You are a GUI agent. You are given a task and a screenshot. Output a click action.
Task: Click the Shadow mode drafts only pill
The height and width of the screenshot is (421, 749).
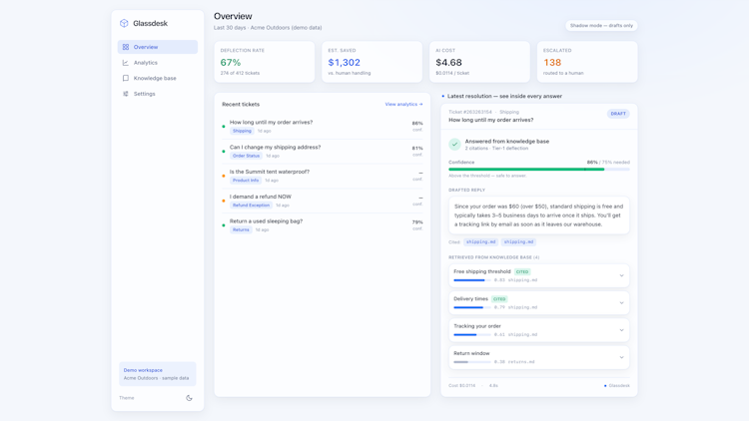tap(601, 25)
